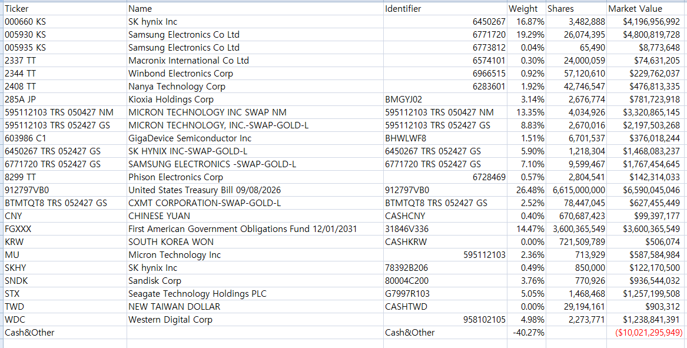Viewport: 687px width, 348px height.
Task: Click weight cell 13.35%
Action: coord(526,112)
